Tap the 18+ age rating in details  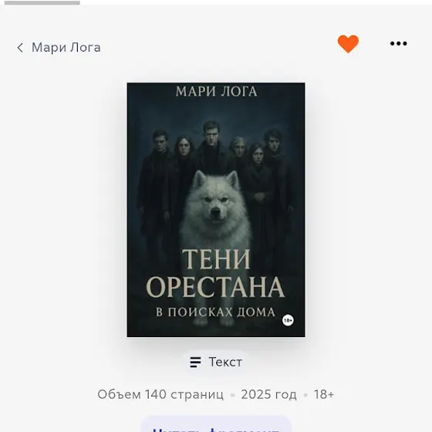[x=324, y=394]
